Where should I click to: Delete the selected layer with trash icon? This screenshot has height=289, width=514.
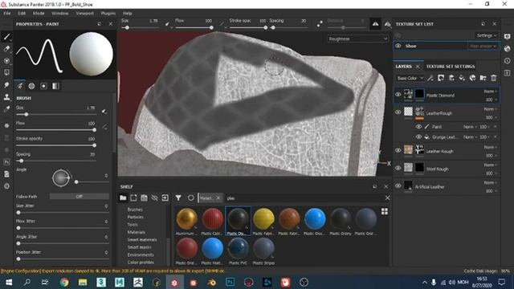point(494,78)
